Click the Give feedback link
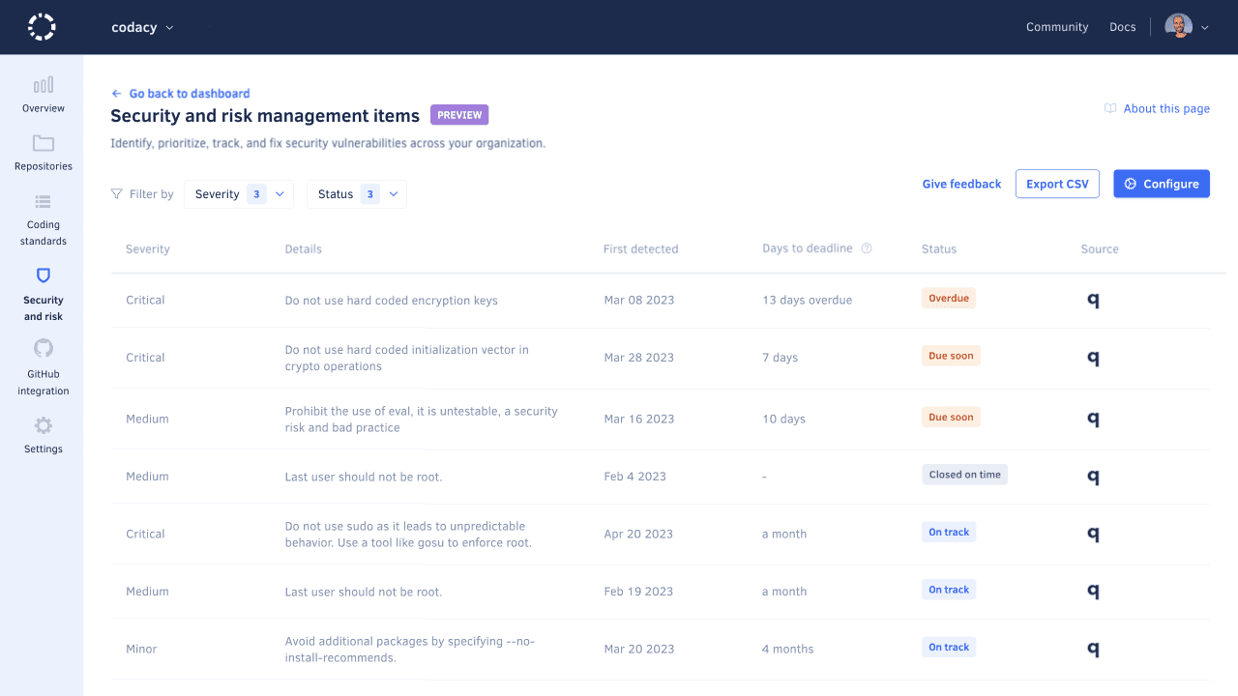1238x696 pixels. tap(961, 184)
